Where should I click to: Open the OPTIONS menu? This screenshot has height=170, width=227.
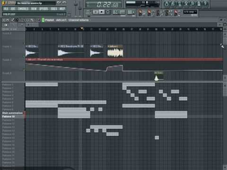pos(44,8)
